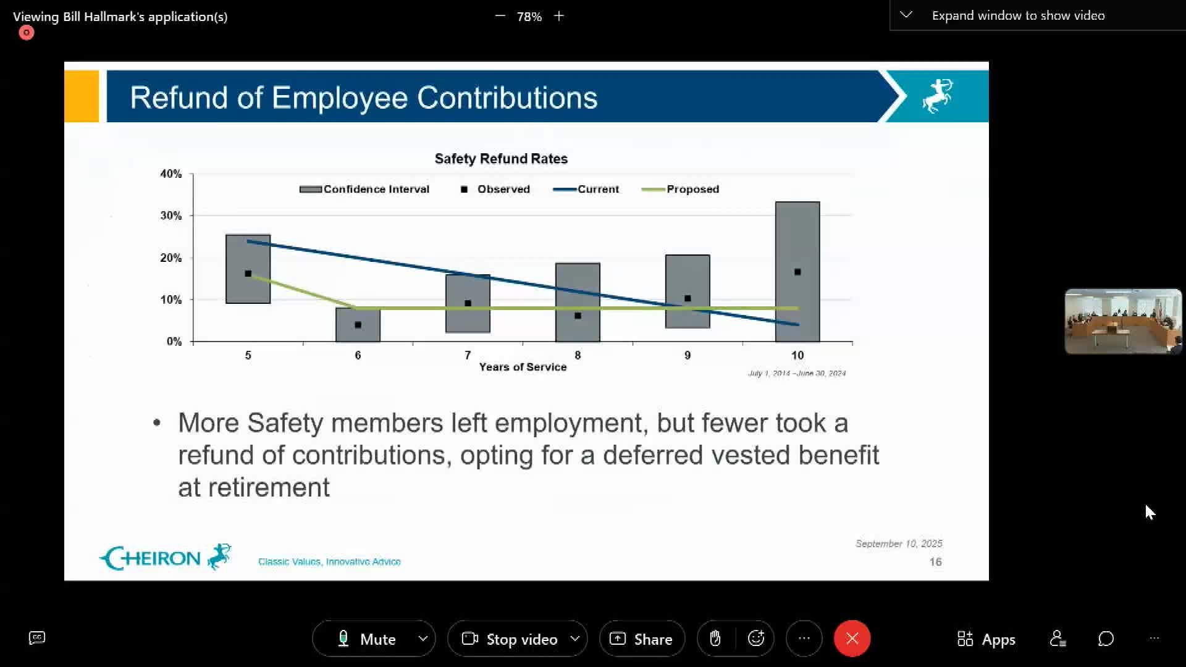Toggle closed captions icon
1186x667 pixels.
click(x=37, y=638)
